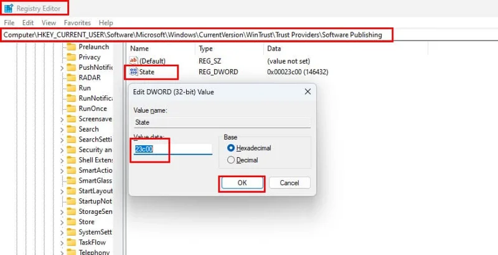Select the Shell Extens folder icon

(x=72, y=160)
